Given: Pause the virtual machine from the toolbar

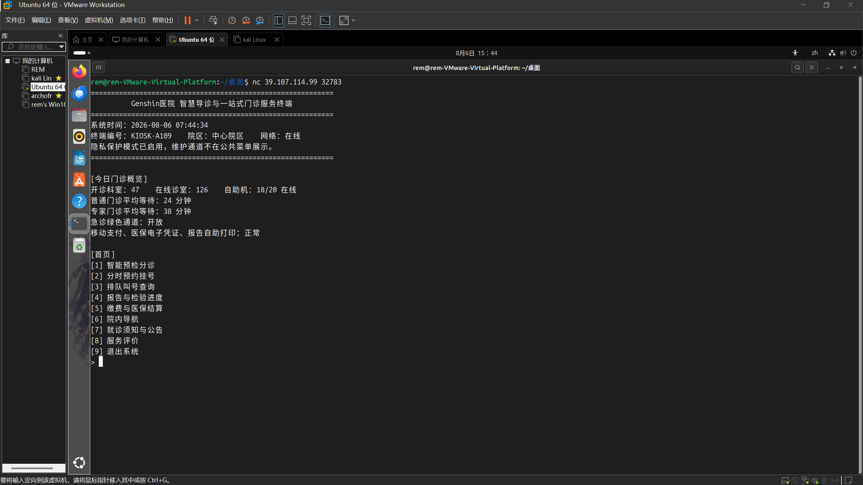Looking at the screenshot, I should click(187, 21).
